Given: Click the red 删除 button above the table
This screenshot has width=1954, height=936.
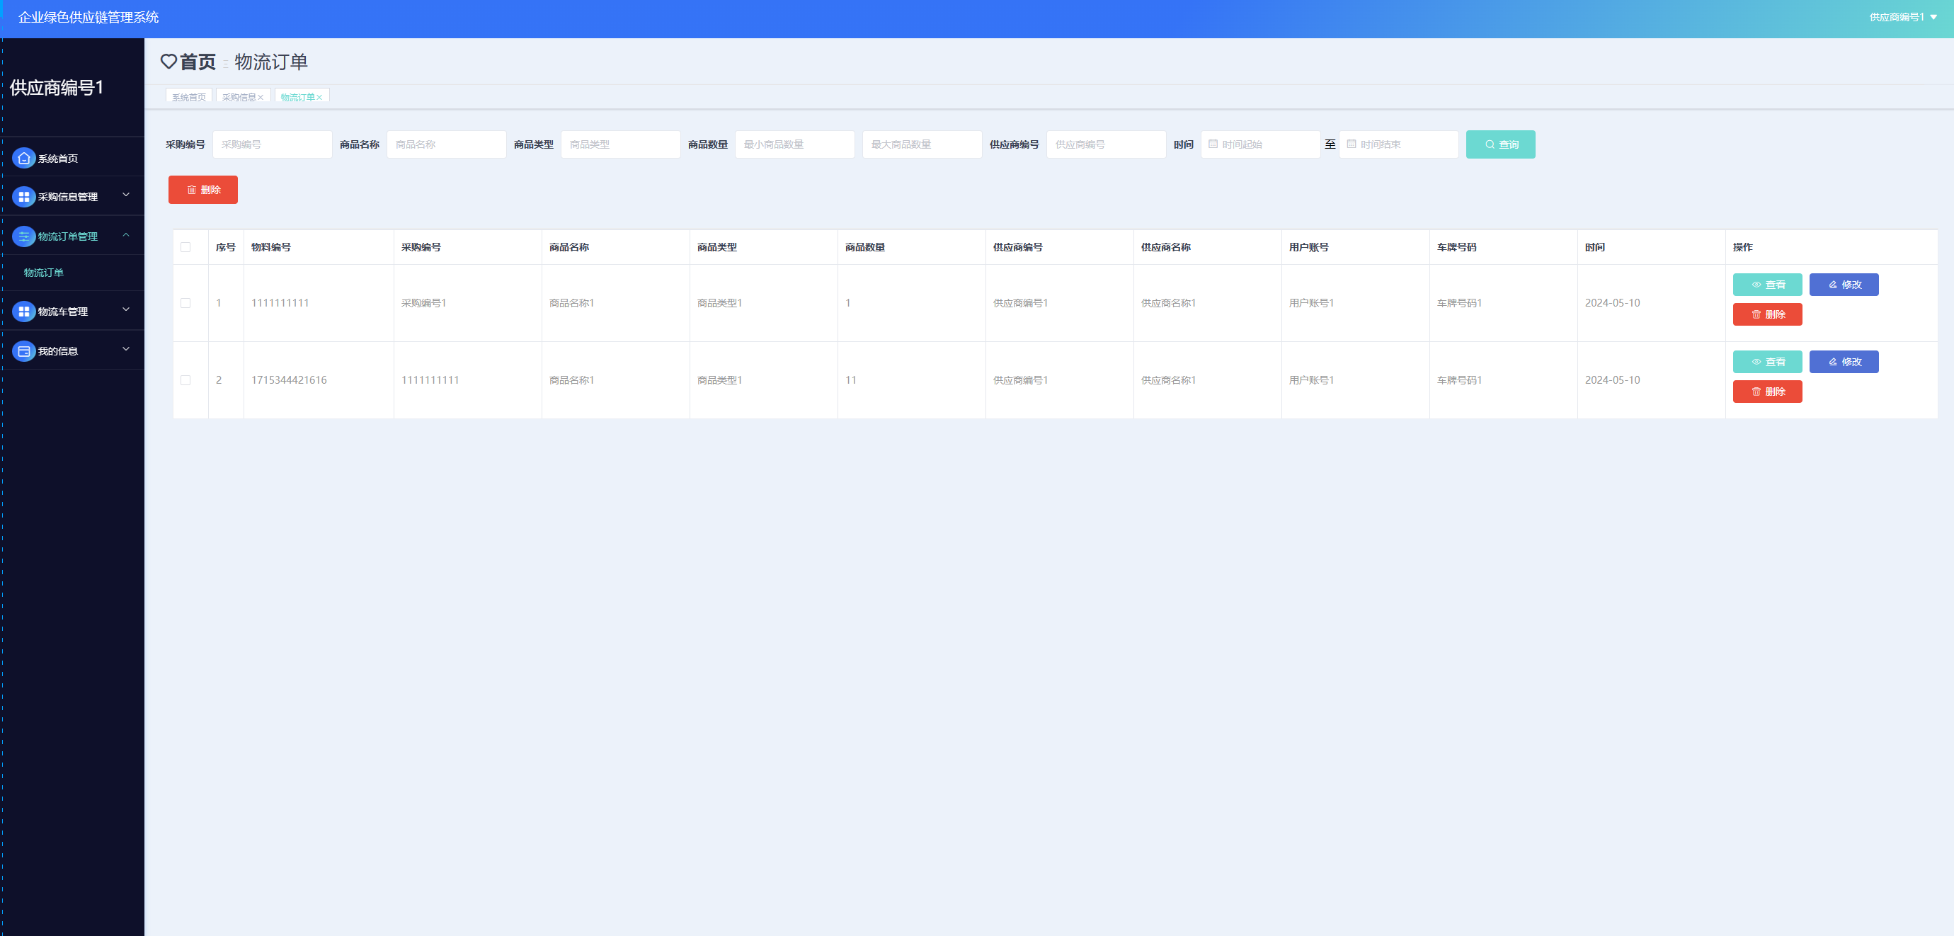Looking at the screenshot, I should coord(202,190).
